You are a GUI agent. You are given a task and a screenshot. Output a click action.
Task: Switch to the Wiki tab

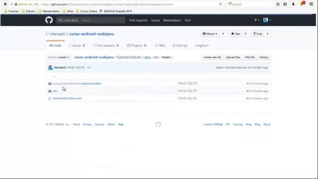pos(160,45)
